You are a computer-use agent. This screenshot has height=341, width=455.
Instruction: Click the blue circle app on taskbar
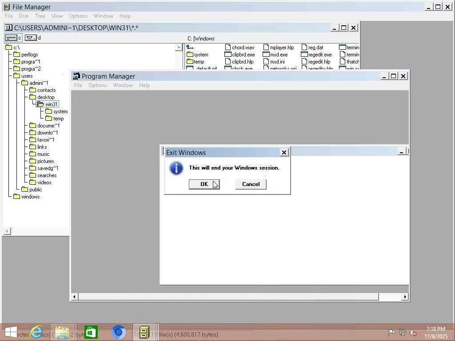point(118,332)
